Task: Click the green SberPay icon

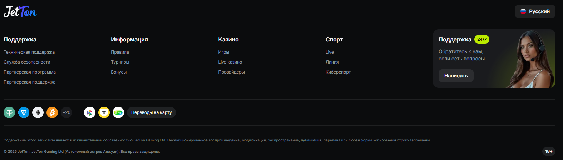Action: tap(118, 112)
